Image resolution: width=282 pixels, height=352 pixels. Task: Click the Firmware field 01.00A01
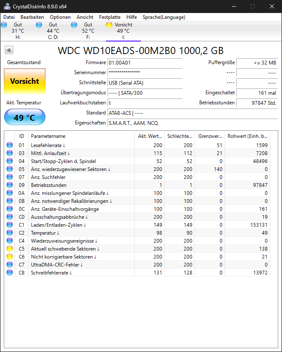[x=145, y=63]
